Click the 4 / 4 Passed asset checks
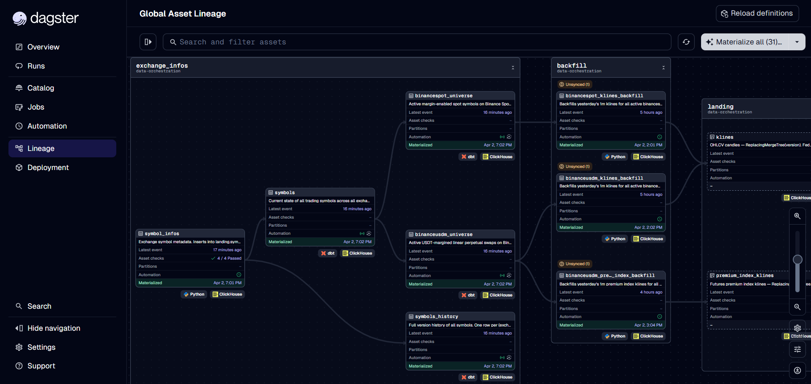 click(x=226, y=258)
